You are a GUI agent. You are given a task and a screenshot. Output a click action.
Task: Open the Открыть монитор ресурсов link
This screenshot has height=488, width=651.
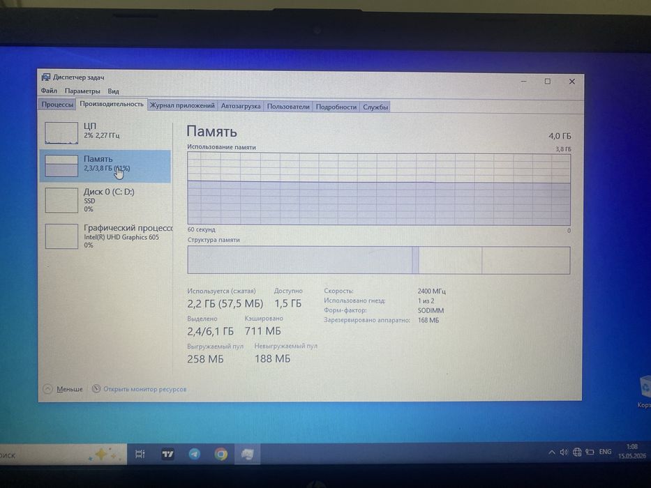coord(144,389)
